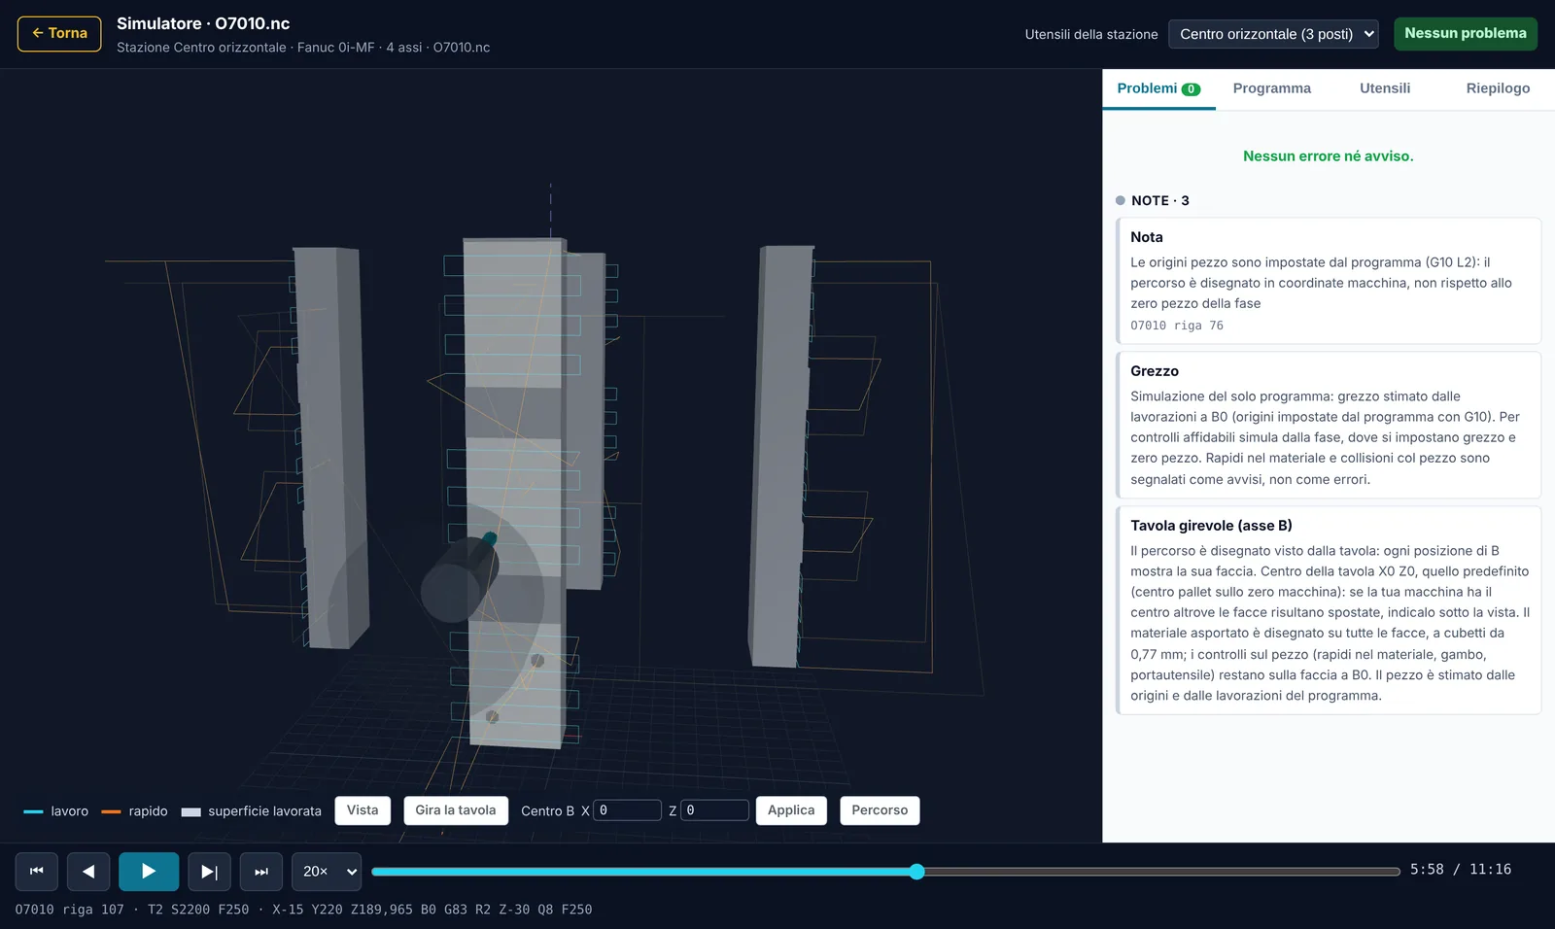Viewport: 1555px width, 929px height.
Task: Click the lavoro legend entry
Action: point(55,811)
